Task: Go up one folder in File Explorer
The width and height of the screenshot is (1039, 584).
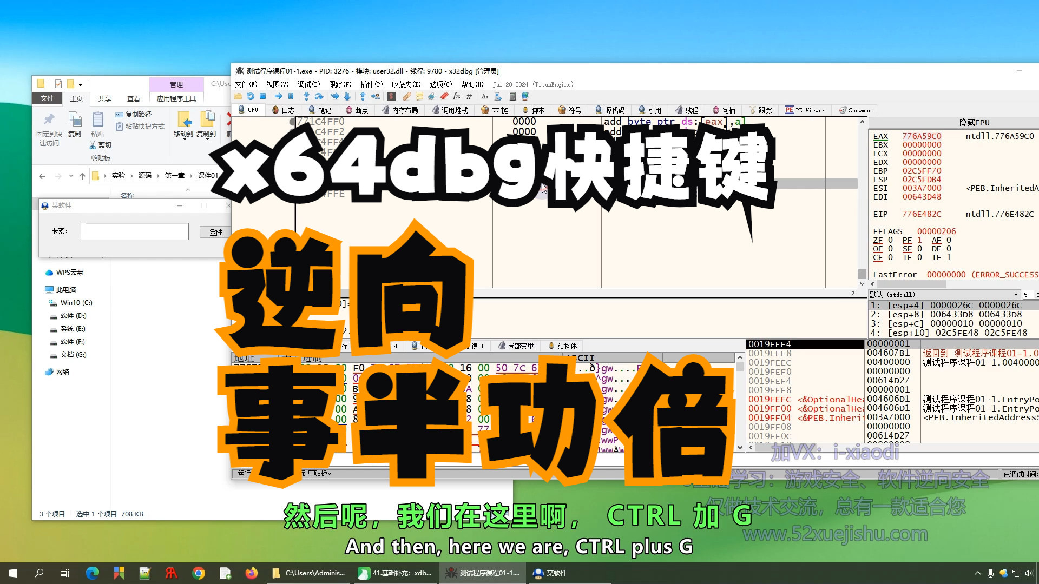Action: [x=82, y=176]
